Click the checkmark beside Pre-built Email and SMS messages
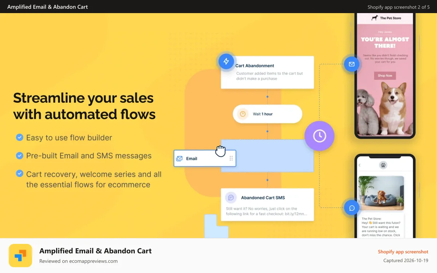 click(20, 155)
